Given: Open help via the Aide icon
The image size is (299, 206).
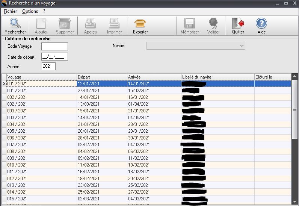Looking at the screenshot, I should click(x=261, y=24).
